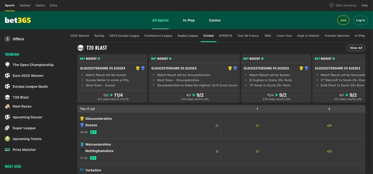Image resolution: width=373 pixels, height=174 pixels.
Task: Select All Sports in main navigation
Action: coord(160,20)
